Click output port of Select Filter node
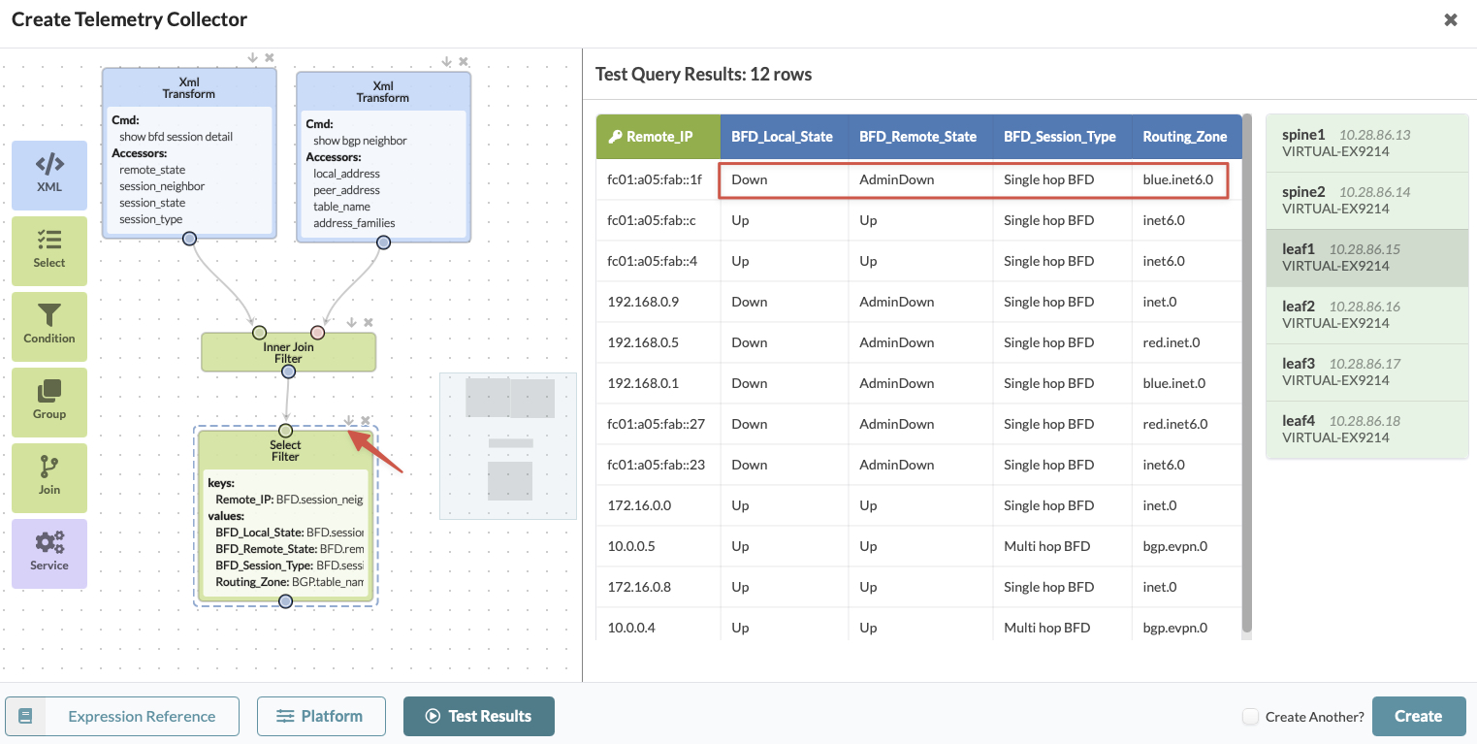Screen dimensions: 1477x744 [285, 601]
